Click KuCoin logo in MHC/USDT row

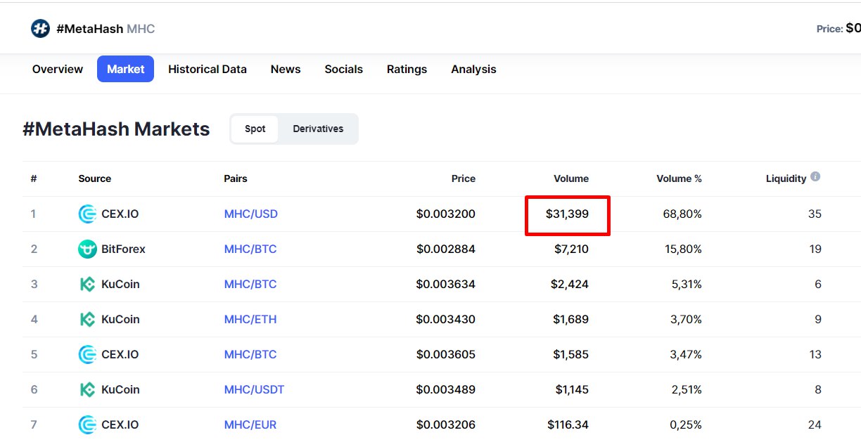click(87, 389)
